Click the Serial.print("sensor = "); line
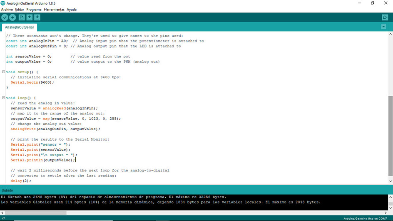 coord(40,144)
